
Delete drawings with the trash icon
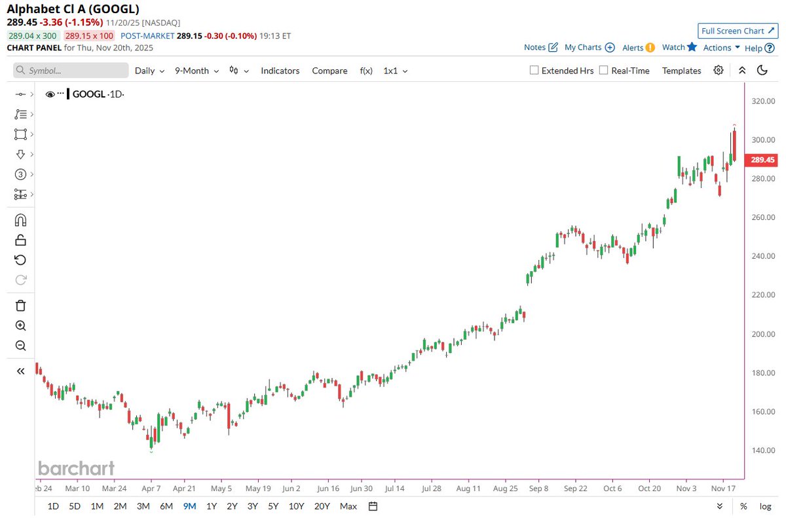coord(20,305)
